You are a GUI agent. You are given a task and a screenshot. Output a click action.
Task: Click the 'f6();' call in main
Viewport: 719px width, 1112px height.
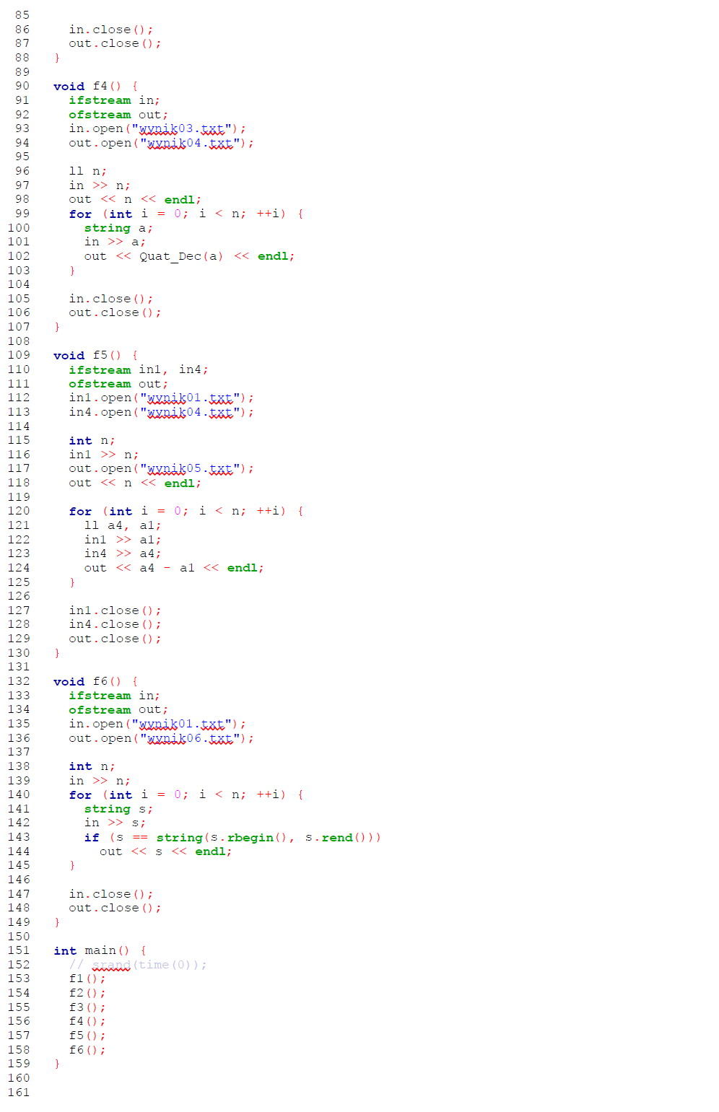pyautogui.click(x=87, y=1050)
